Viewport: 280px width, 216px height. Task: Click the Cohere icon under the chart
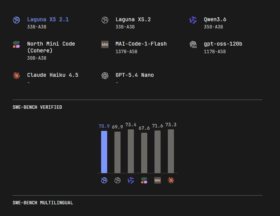(x=144, y=180)
